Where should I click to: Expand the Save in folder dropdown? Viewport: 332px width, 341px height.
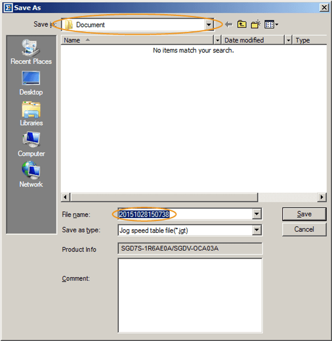(x=209, y=24)
